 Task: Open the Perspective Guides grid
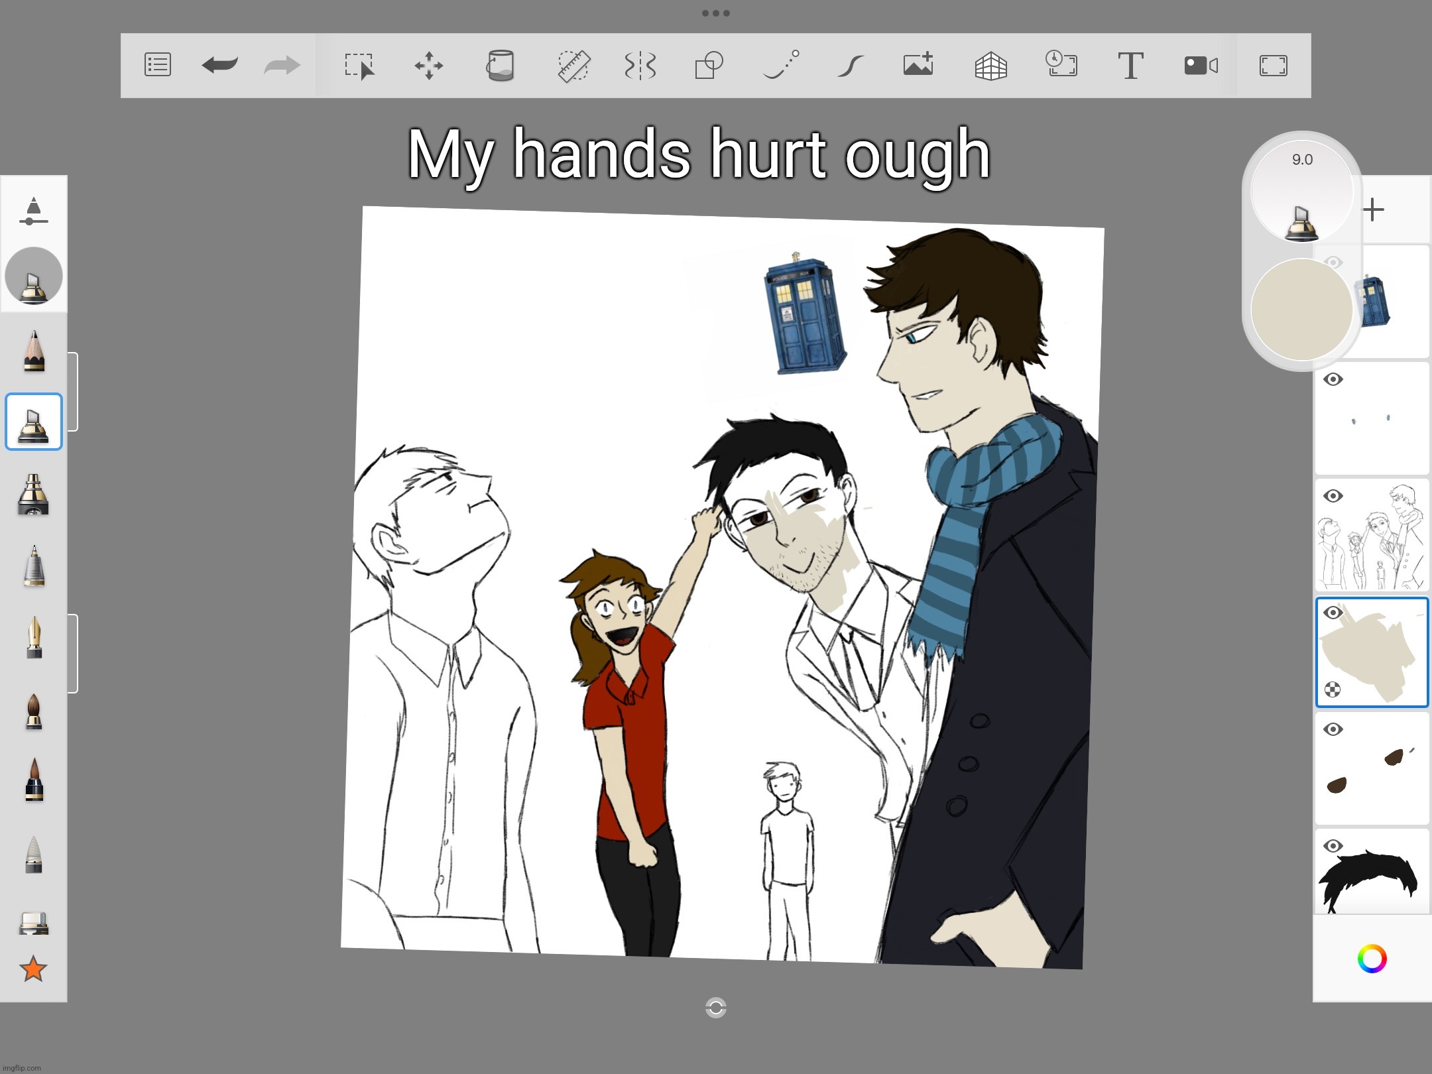(990, 66)
